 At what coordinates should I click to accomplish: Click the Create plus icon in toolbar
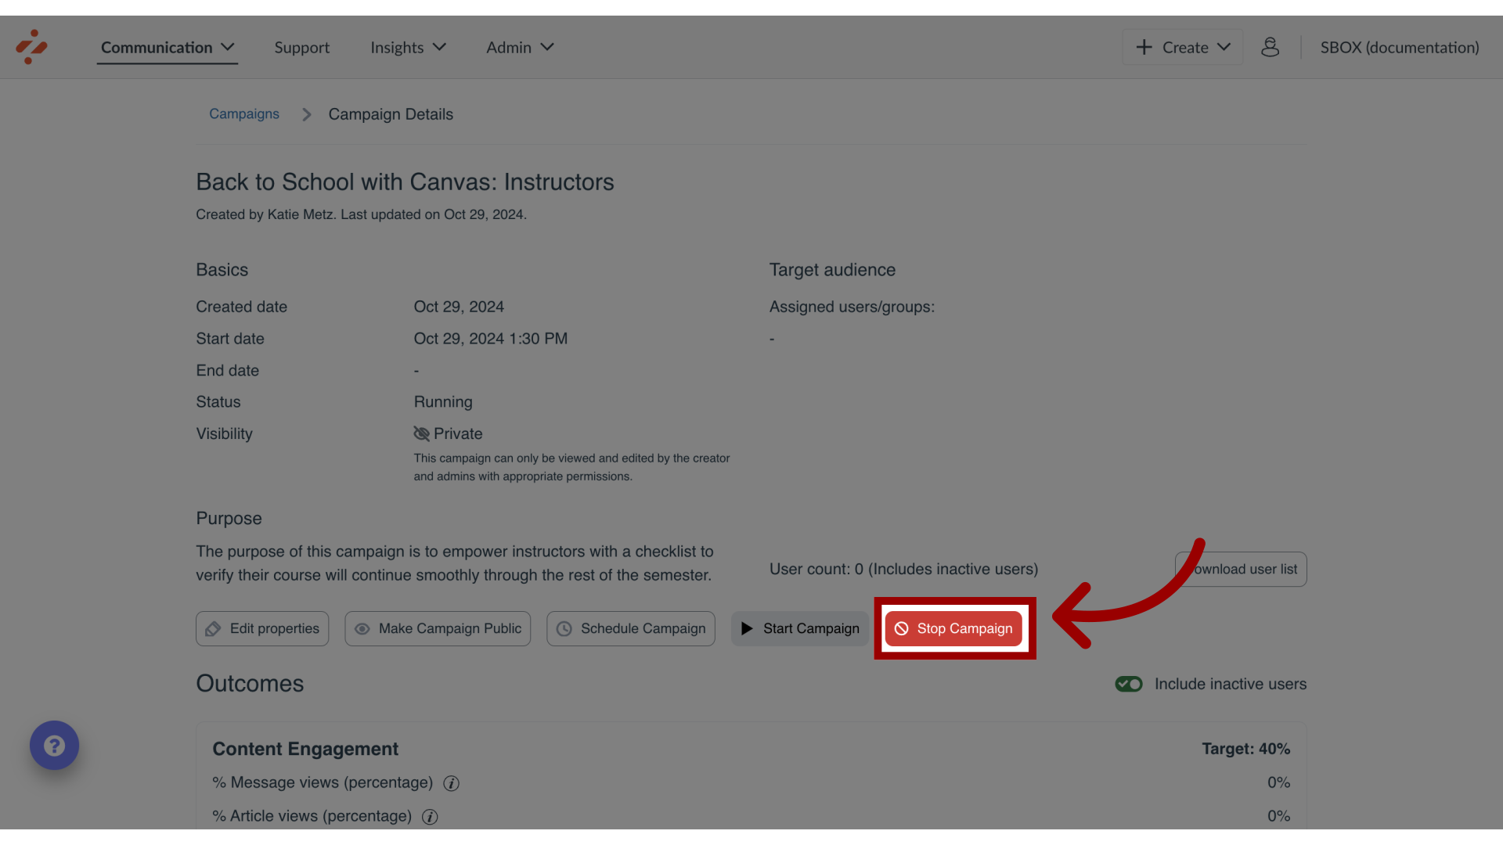tap(1144, 46)
